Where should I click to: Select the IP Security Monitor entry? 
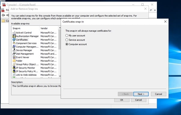tap(25, 68)
